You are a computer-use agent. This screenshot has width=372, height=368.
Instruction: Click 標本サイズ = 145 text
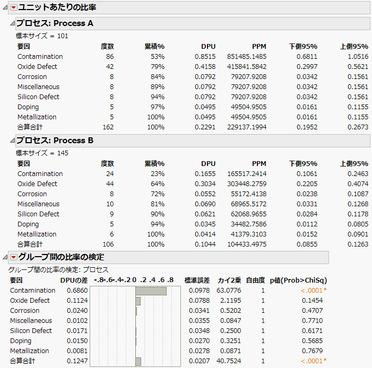click(x=42, y=153)
